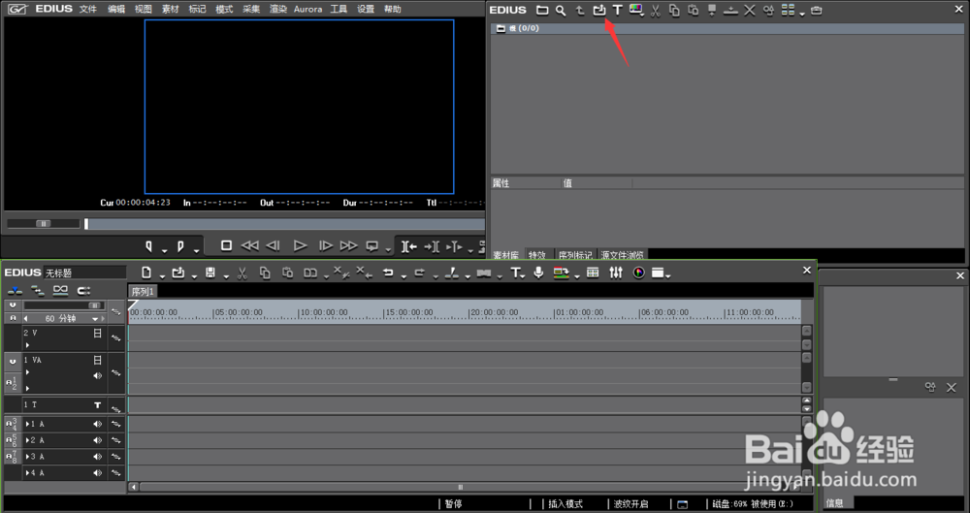Expand the 2 V track triangle

coord(27,344)
